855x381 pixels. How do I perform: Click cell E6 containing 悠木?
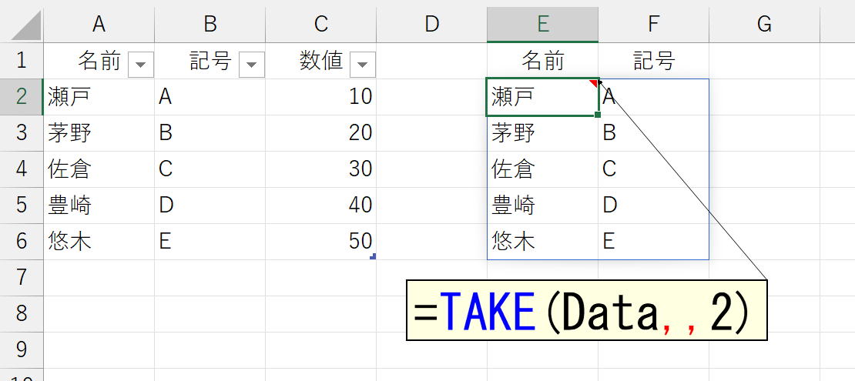pyautogui.click(x=542, y=242)
